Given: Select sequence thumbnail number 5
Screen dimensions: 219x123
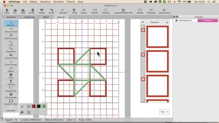Looking at the screenshot, I should pos(157,86).
